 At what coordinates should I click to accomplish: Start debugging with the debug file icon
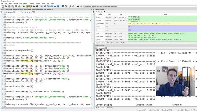pos(42,6)
